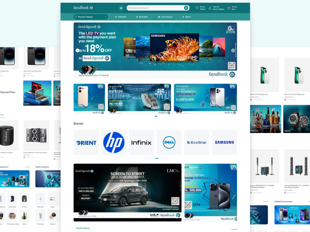Click View All next to Beauty on right
The width and height of the screenshot is (310, 232).
pyautogui.click(x=266, y=202)
